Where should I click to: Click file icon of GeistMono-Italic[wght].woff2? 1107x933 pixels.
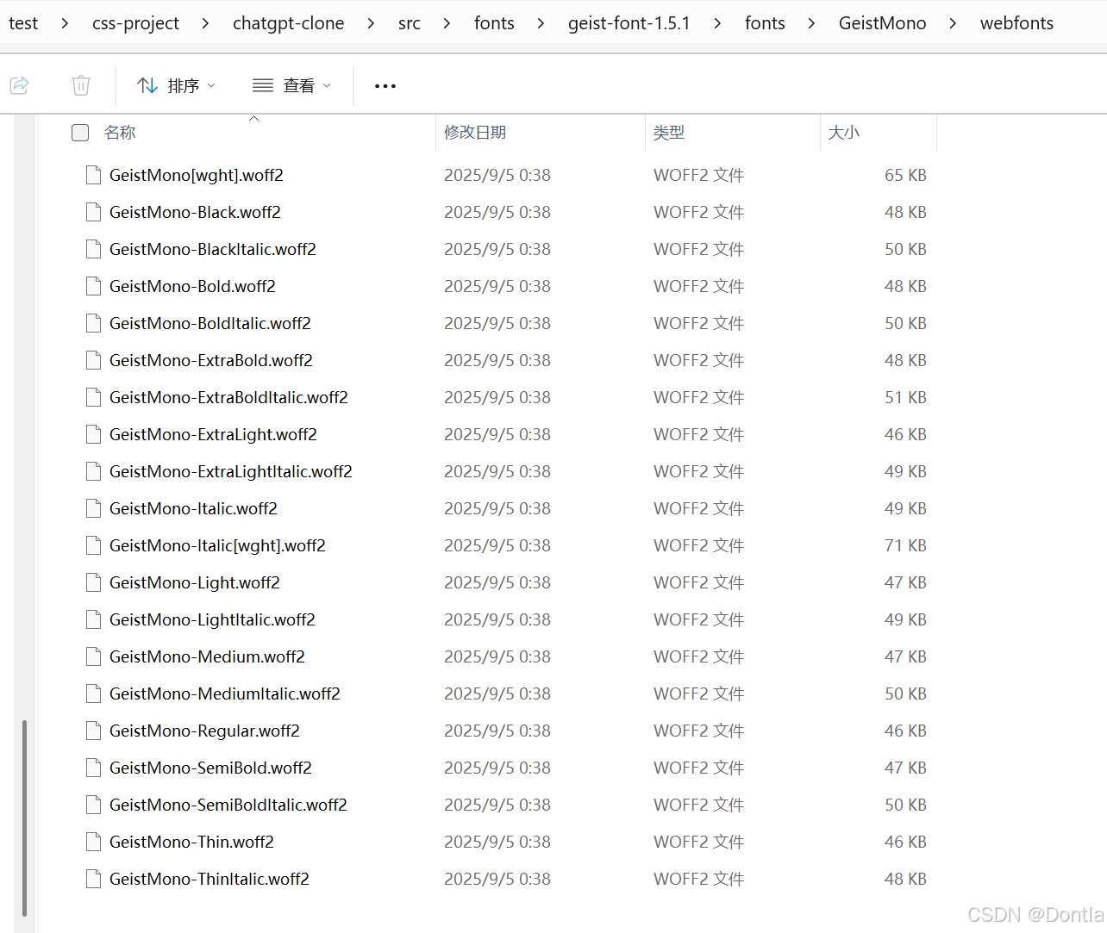pos(93,545)
